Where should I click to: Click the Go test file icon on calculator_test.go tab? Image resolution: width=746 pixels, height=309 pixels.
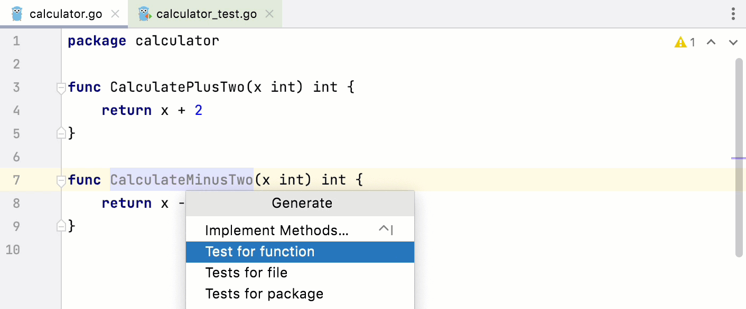[144, 14]
